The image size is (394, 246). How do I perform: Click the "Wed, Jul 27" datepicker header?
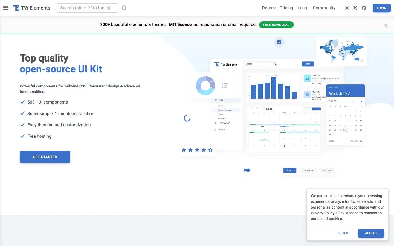coord(346,91)
